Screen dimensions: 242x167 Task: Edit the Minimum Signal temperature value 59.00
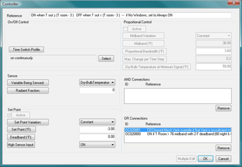pos(214,67)
